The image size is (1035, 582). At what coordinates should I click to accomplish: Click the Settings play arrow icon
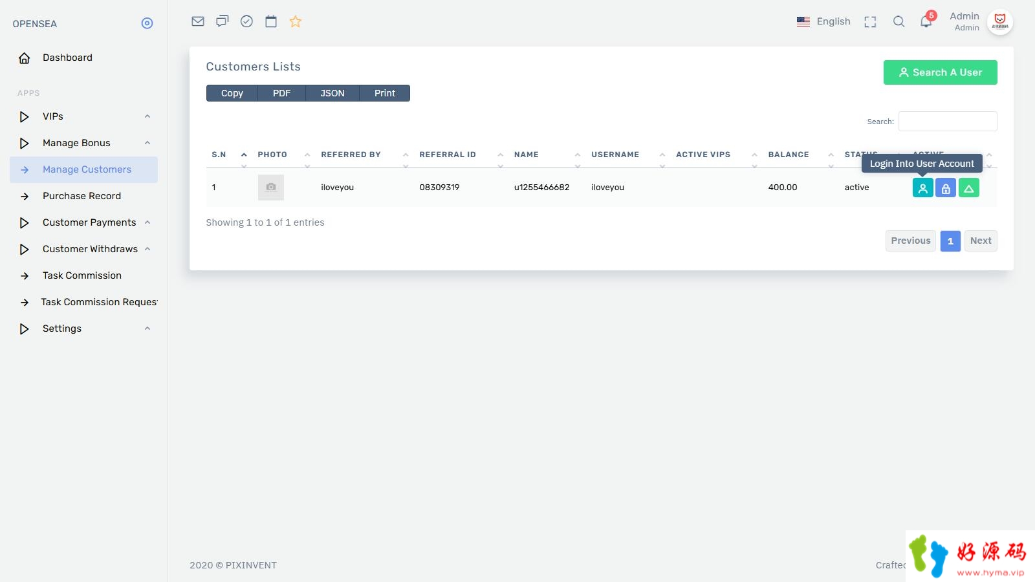pyautogui.click(x=25, y=329)
